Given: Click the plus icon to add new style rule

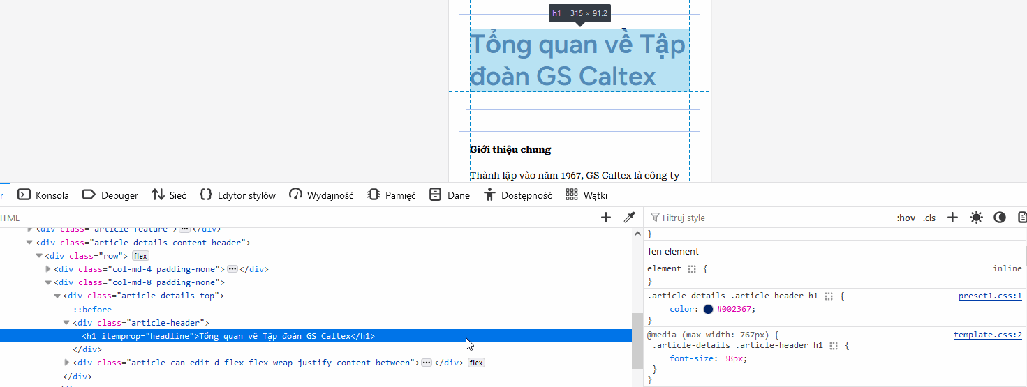Looking at the screenshot, I should (x=952, y=218).
